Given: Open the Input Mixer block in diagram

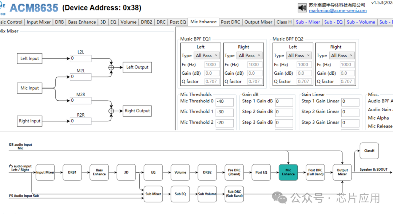Looking at the screenshot, I should coord(45,172).
